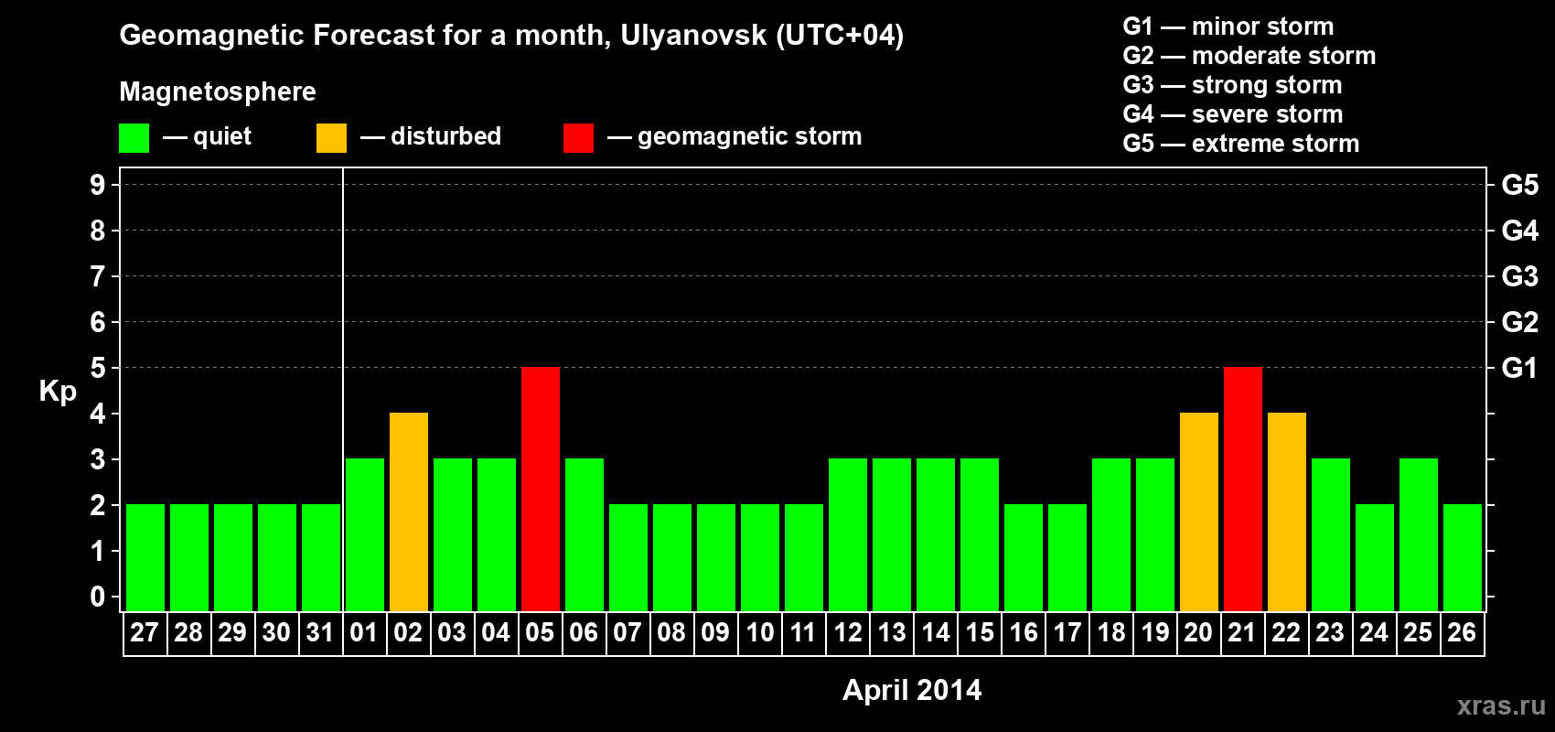The image size is (1555, 732).
Task: Click the green quiet legend swatch
Action: click(x=134, y=138)
